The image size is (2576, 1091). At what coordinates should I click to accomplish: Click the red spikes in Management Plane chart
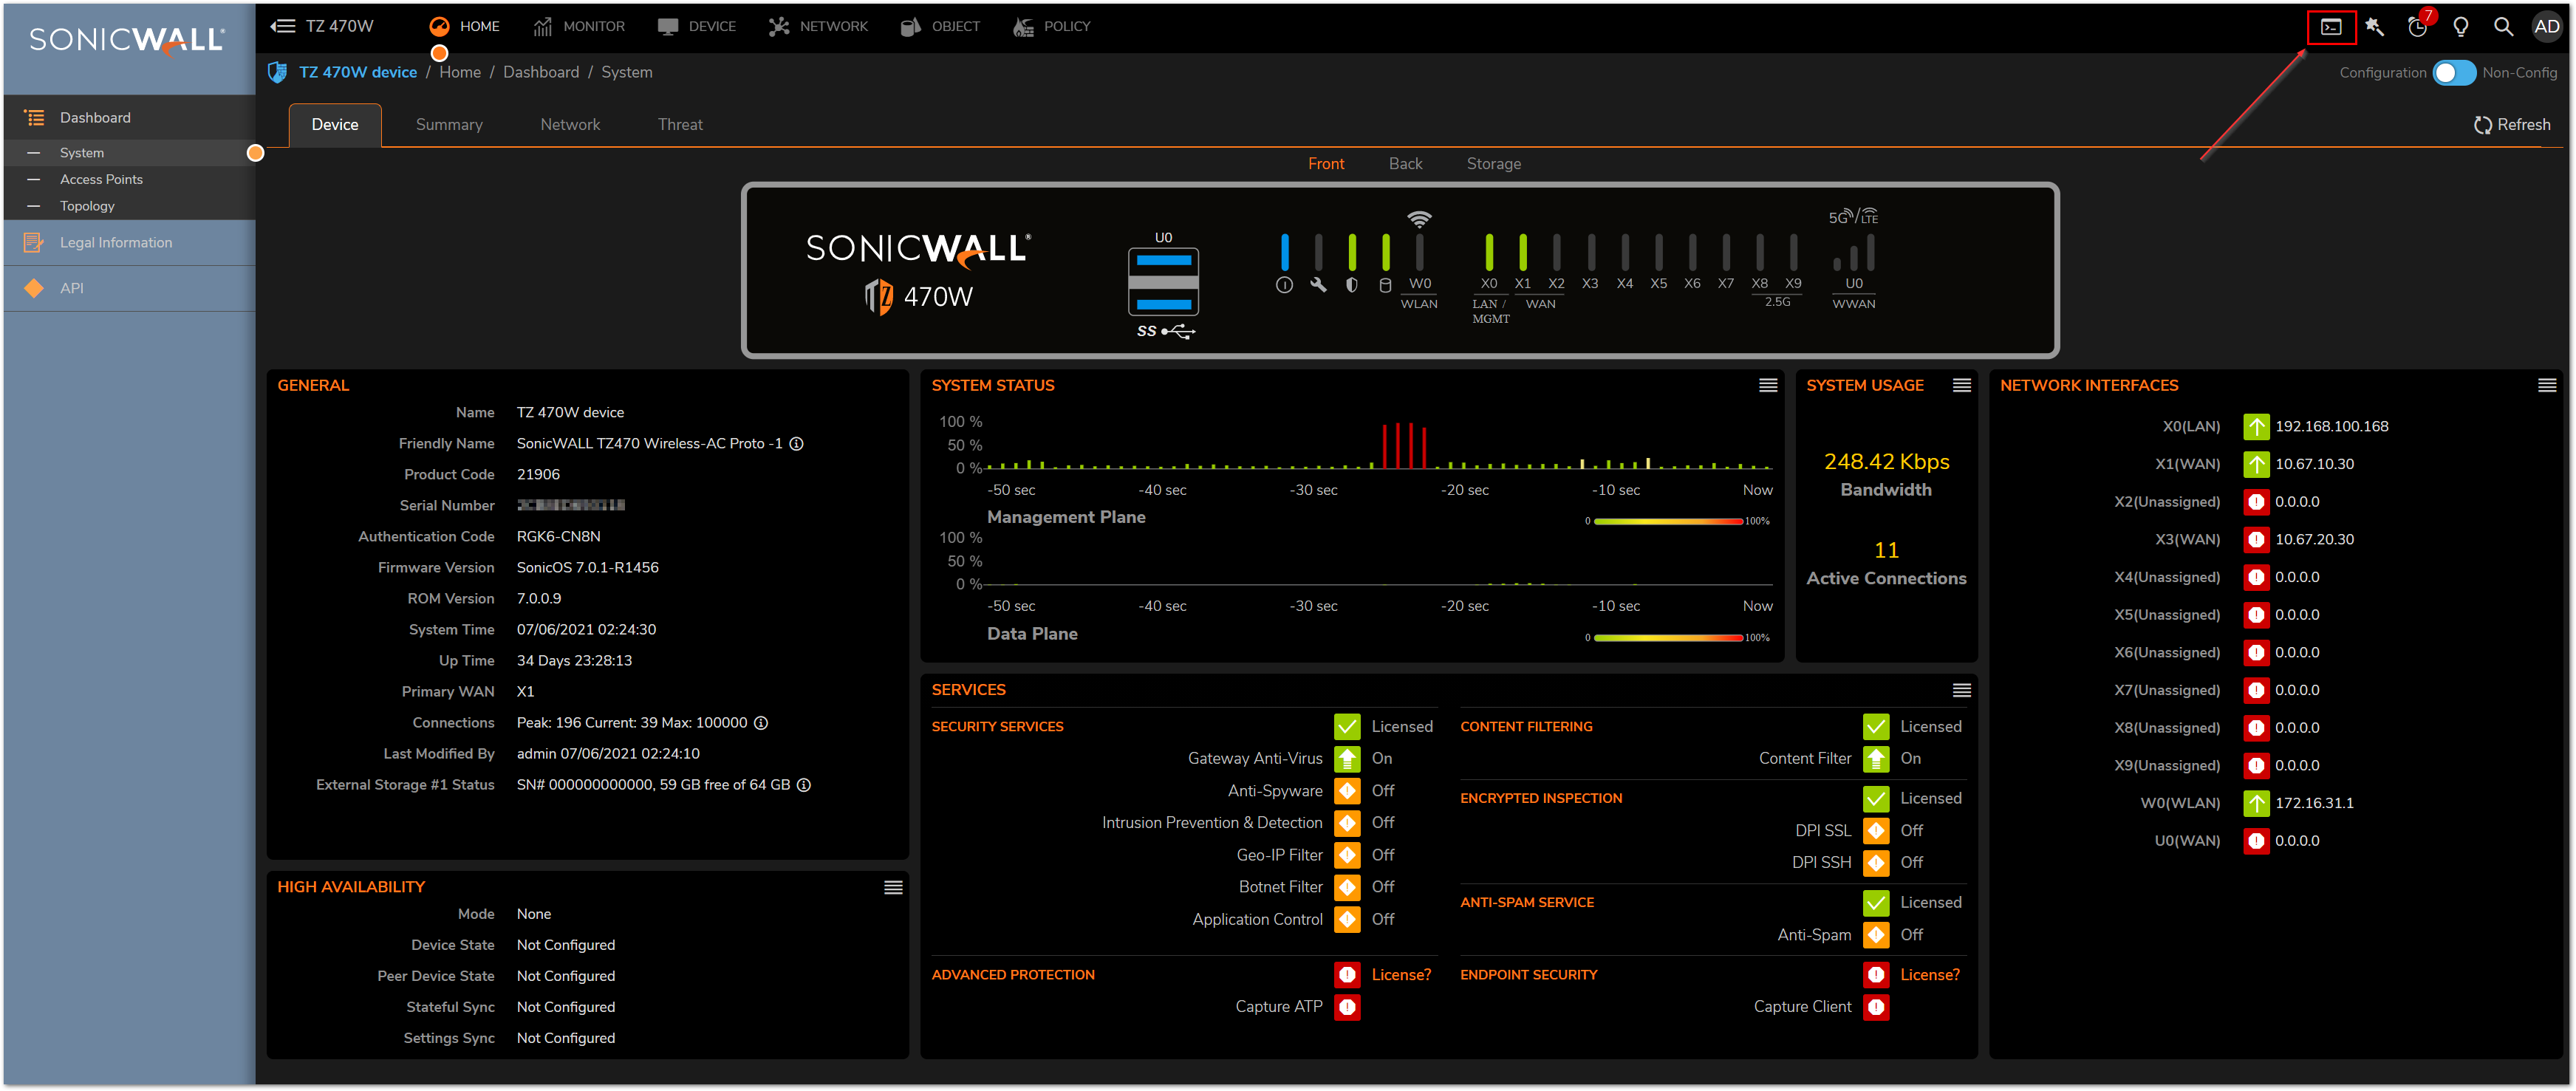(1404, 446)
